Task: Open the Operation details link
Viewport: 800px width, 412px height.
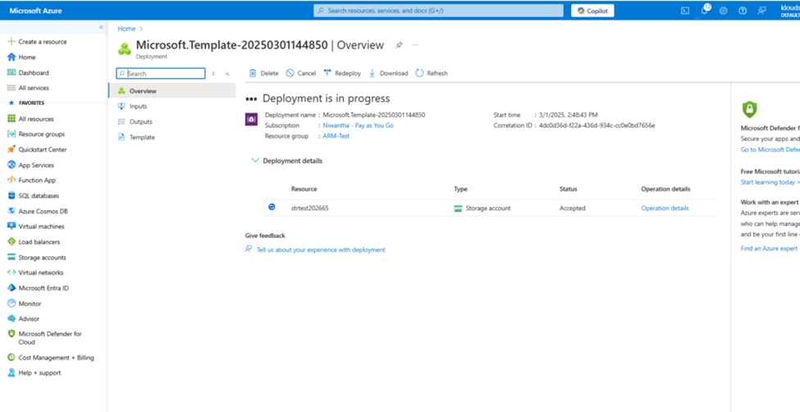Action: click(x=665, y=208)
